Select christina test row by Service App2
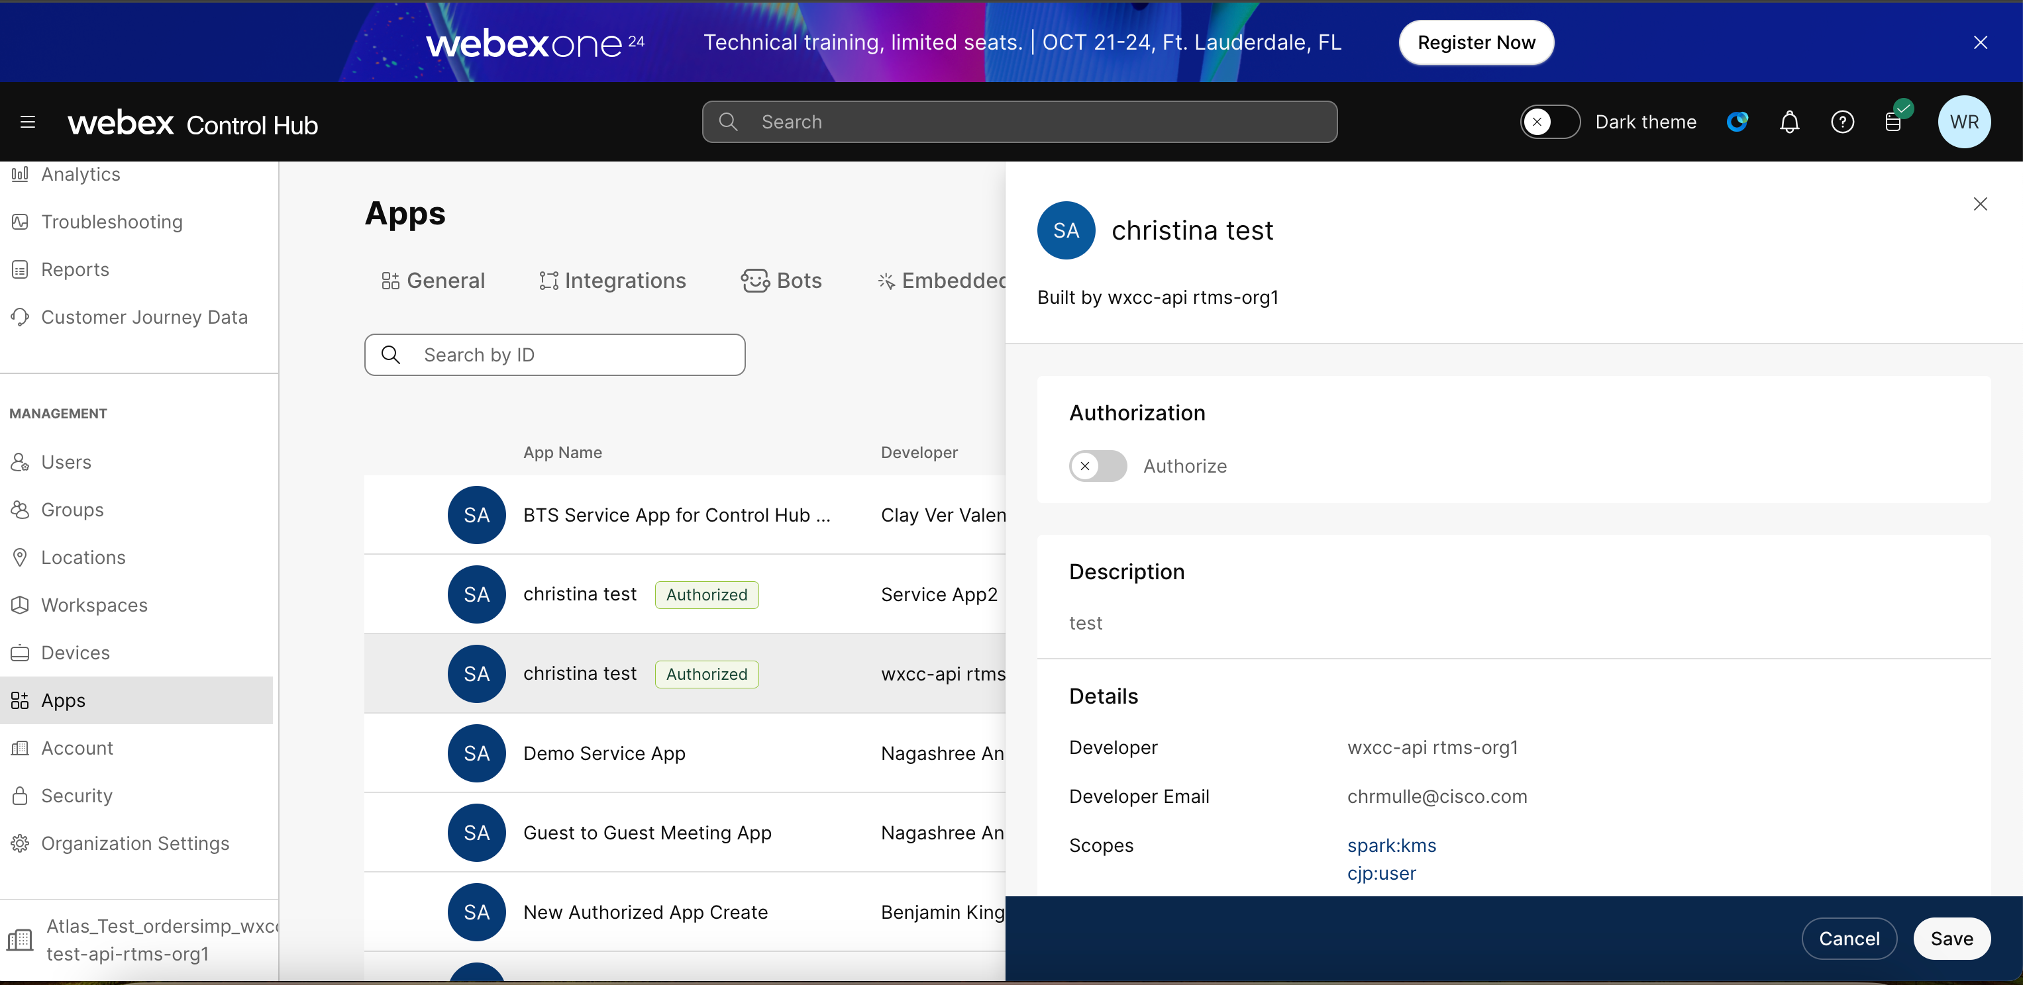The image size is (2023, 985). tap(685, 594)
